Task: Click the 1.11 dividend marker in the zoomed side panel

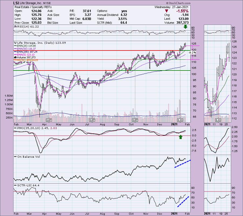Action: point(218,120)
